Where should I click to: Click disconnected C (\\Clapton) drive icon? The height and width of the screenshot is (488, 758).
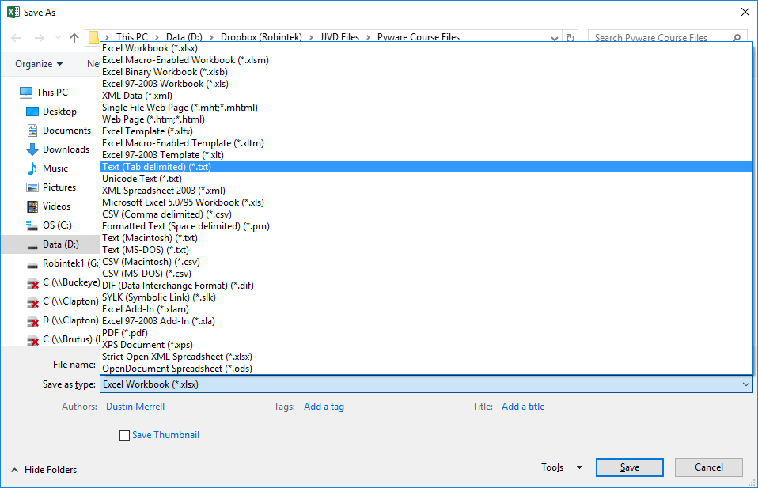point(32,302)
